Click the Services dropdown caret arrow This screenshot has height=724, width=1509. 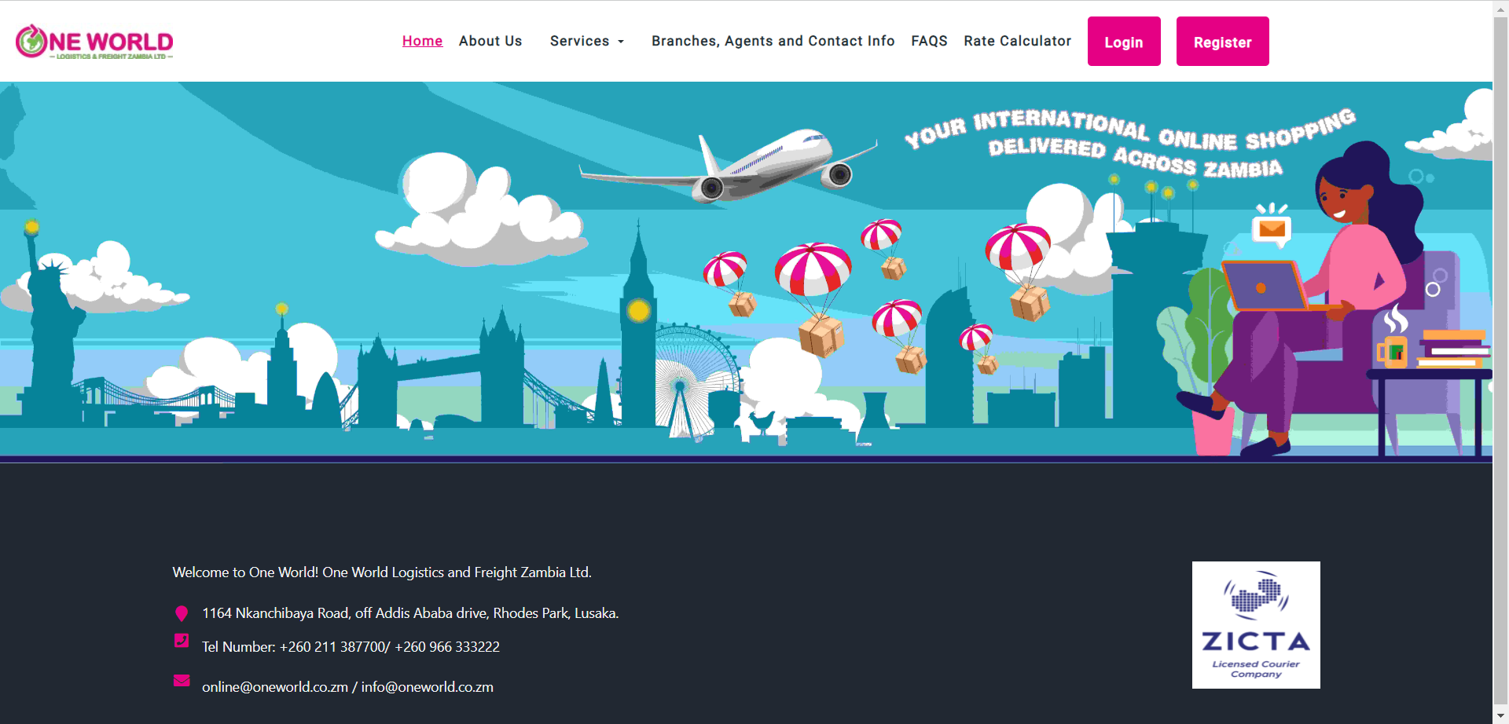(621, 42)
